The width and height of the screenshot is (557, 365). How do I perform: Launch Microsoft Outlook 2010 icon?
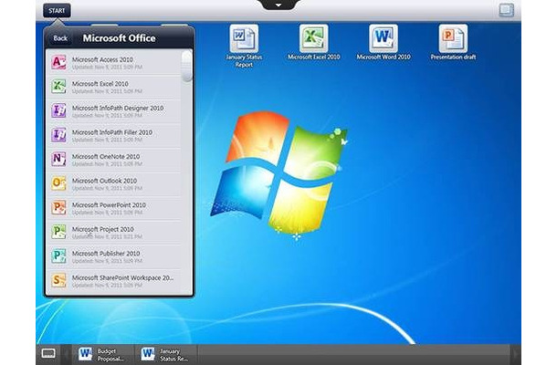(x=58, y=183)
